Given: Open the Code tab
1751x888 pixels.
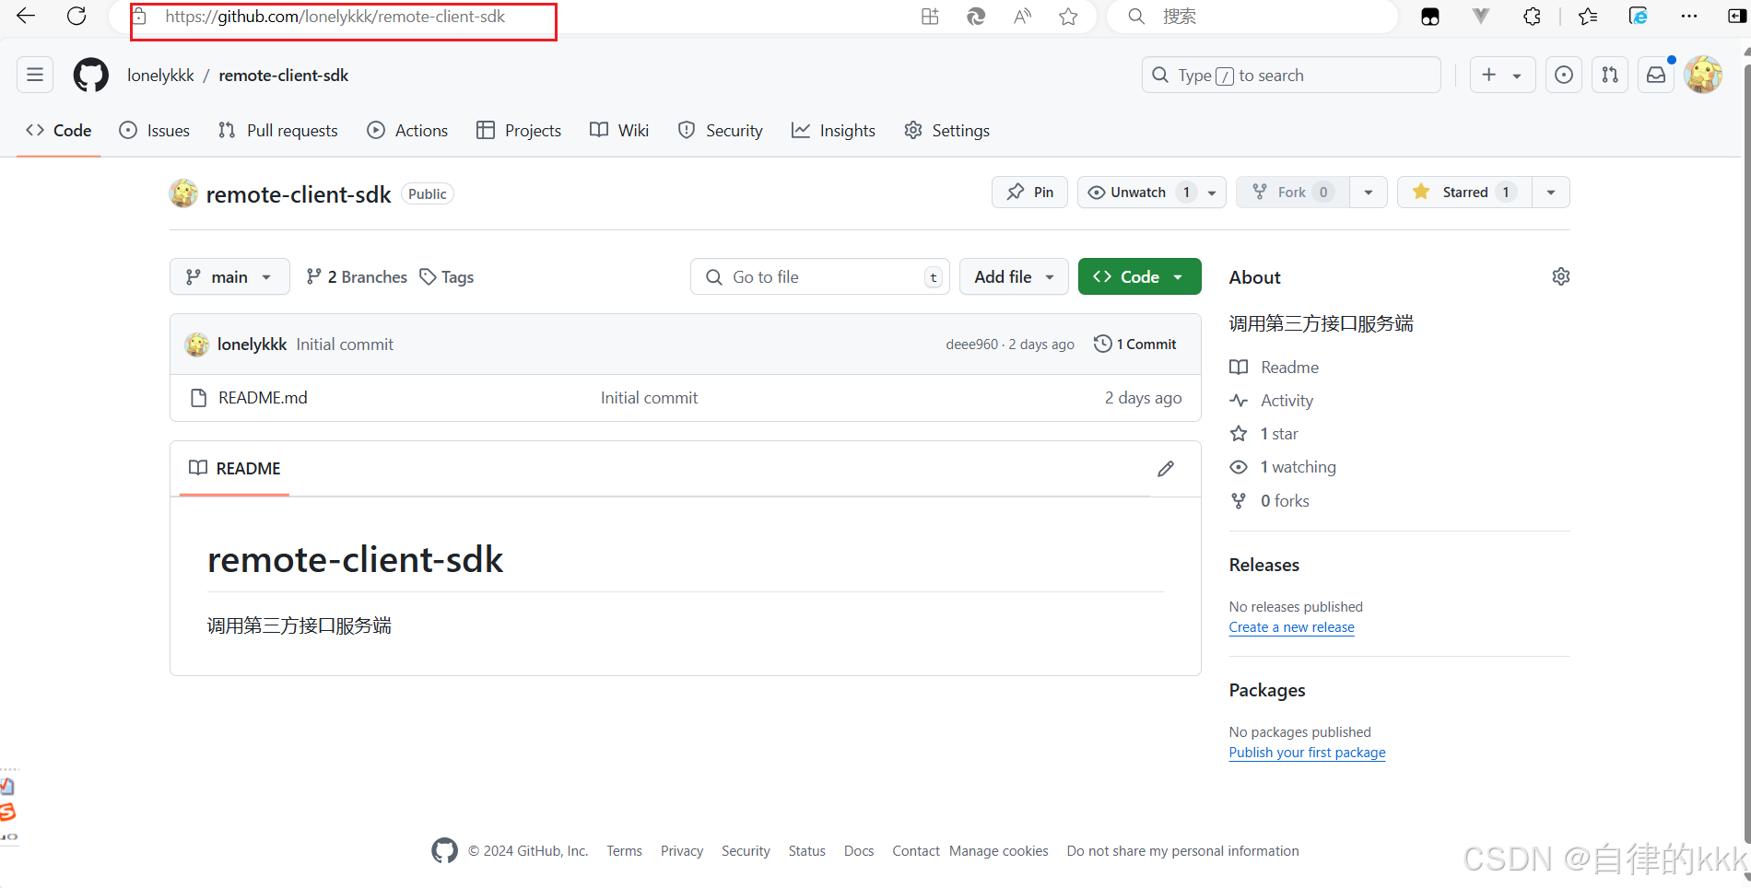Looking at the screenshot, I should [x=59, y=131].
